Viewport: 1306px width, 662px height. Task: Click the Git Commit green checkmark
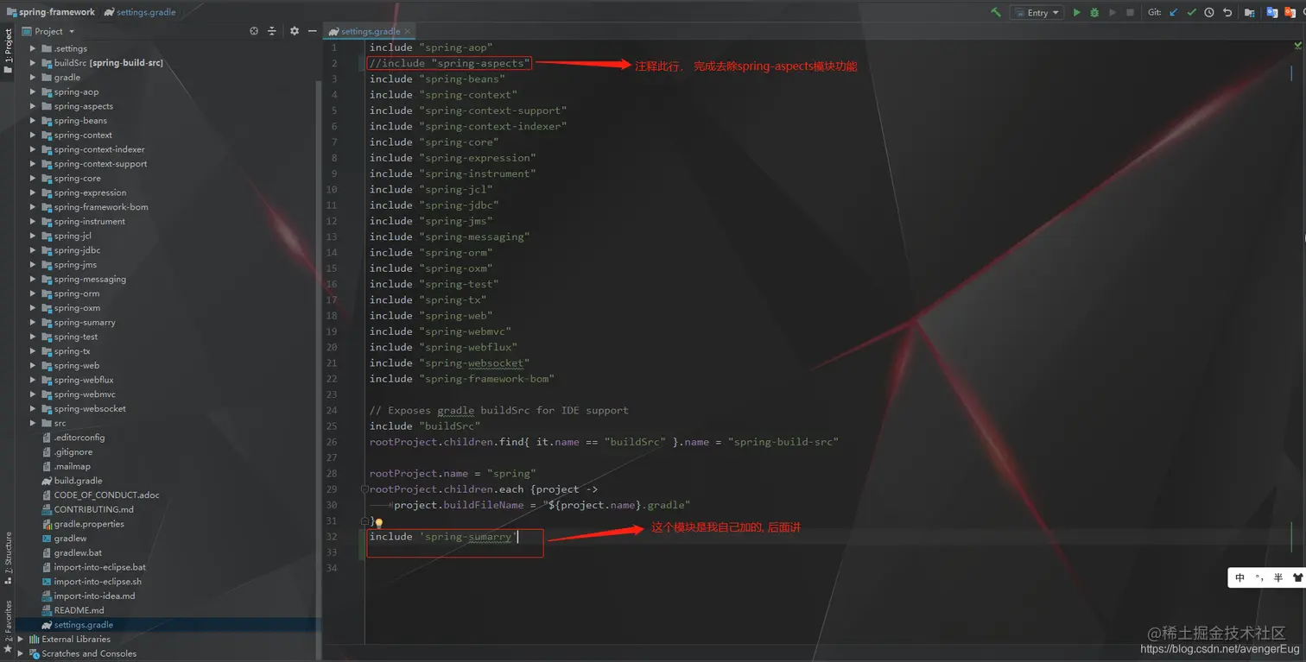[1191, 12]
